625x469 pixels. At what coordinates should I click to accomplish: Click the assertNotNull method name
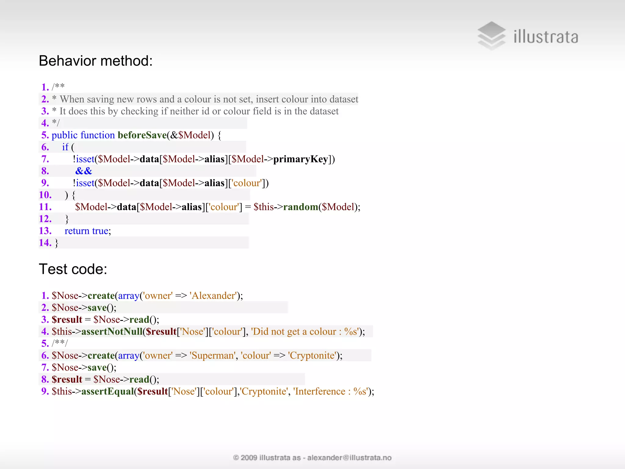112,332
